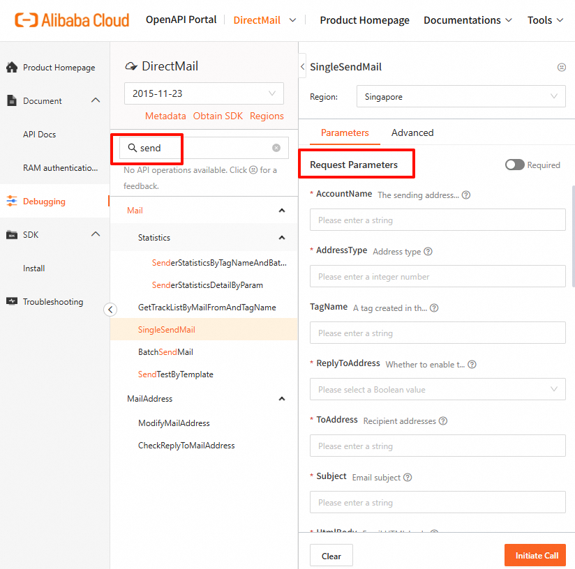Click the Initiate Call button
Screen dimensions: 575x569
coord(535,556)
